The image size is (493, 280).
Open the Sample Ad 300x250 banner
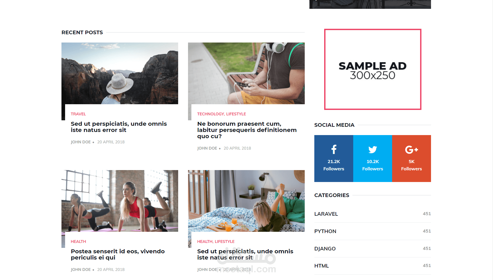(x=373, y=69)
